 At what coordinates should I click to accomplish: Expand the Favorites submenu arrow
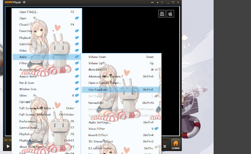click(x=77, y=31)
